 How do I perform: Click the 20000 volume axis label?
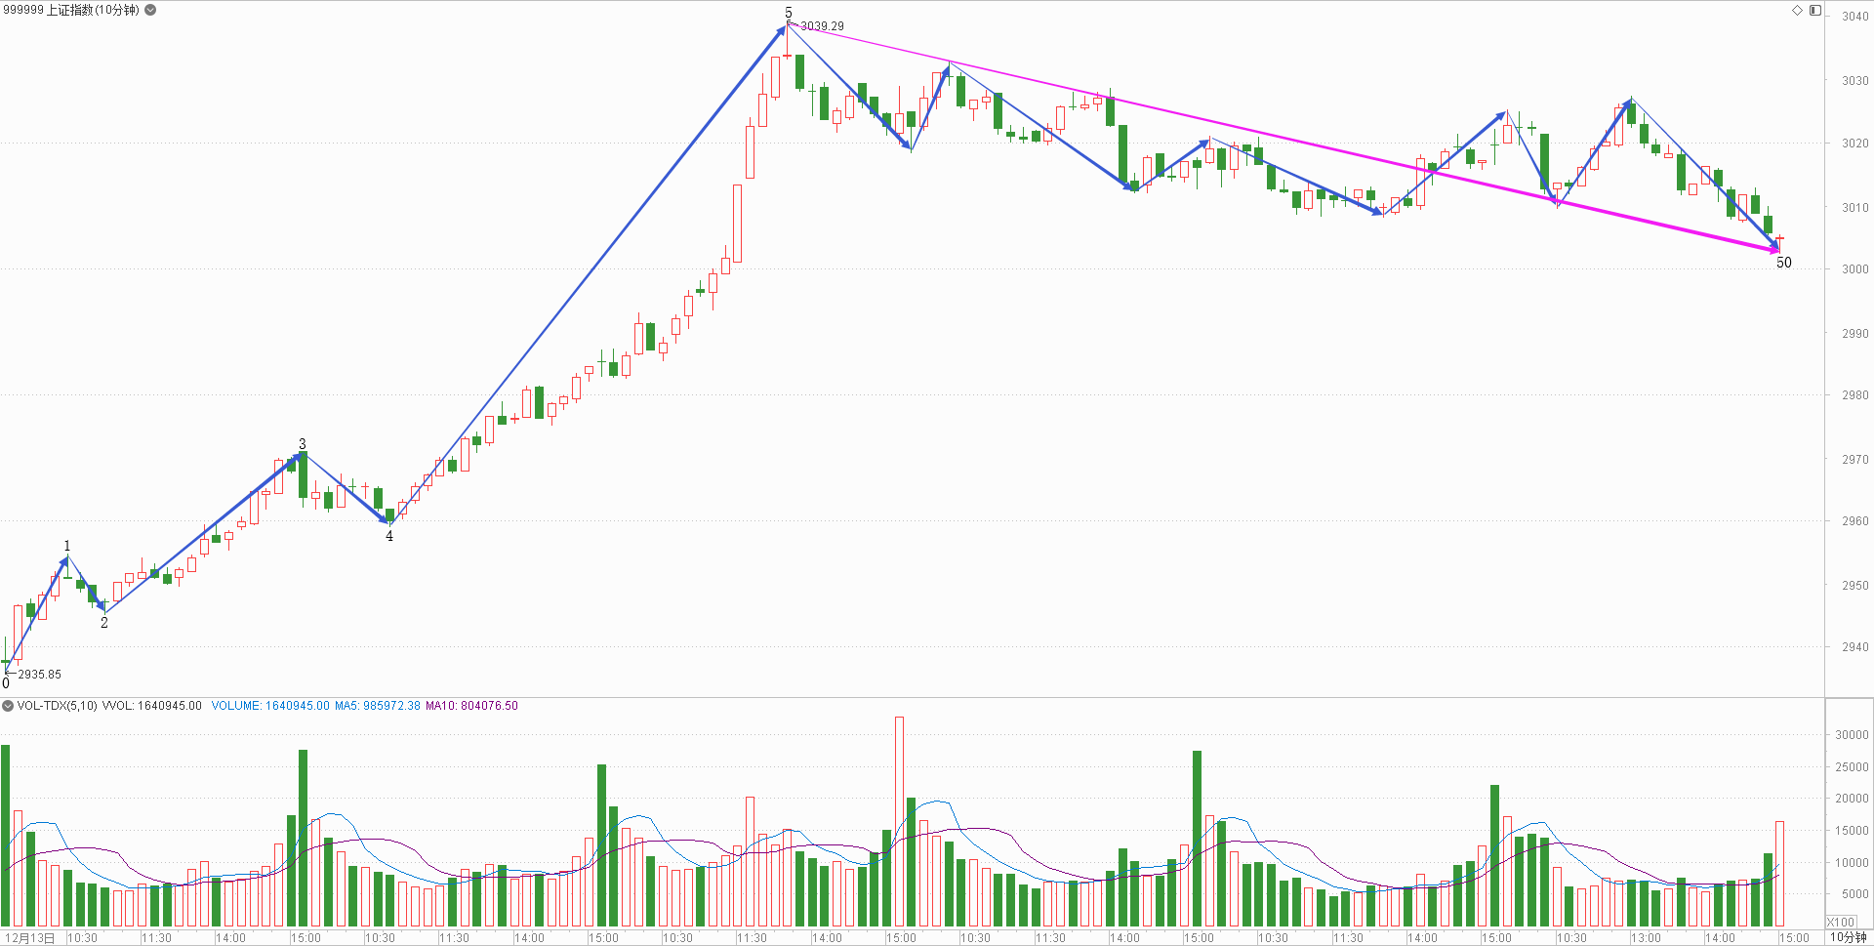click(x=1852, y=799)
